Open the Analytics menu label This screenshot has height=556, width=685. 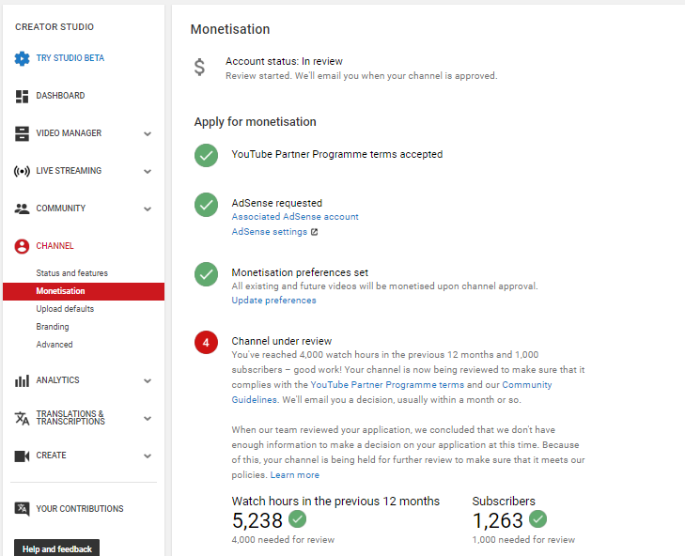pyautogui.click(x=57, y=380)
